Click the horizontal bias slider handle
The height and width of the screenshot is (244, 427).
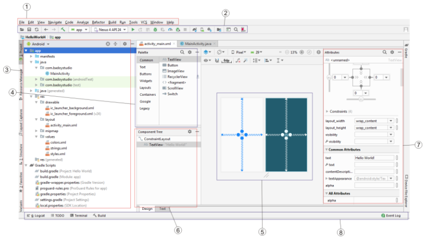pyautogui.click(x=361, y=99)
